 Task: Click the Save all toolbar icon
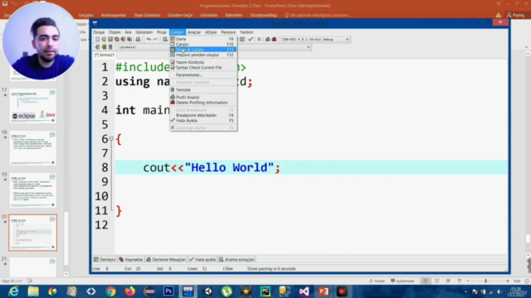[x=117, y=39]
